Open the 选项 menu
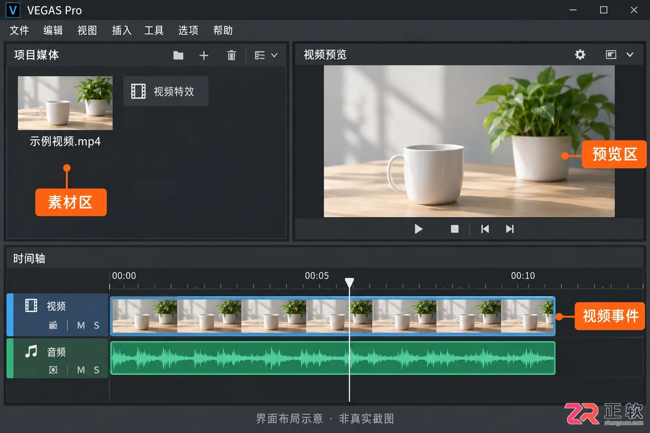650x433 pixels. (x=188, y=30)
